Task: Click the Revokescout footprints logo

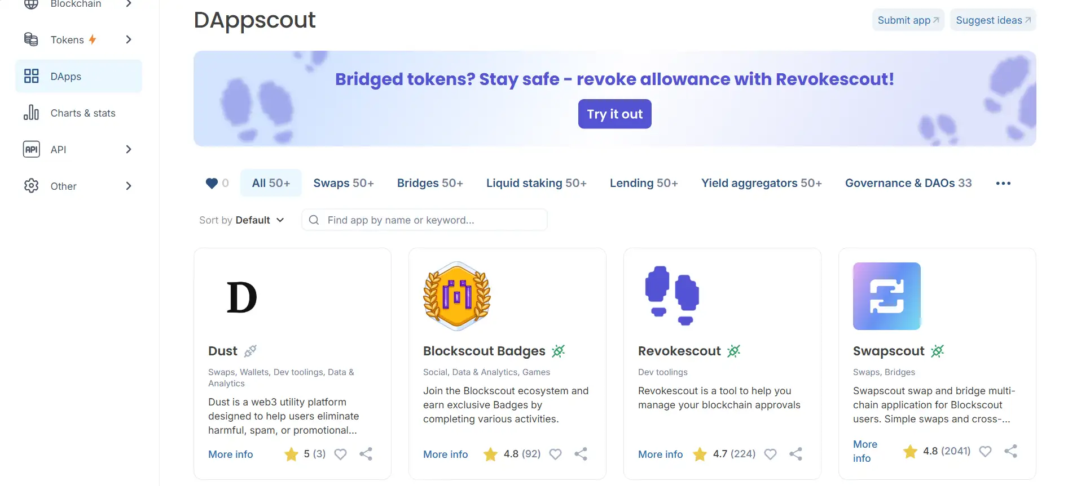Action: point(672,296)
